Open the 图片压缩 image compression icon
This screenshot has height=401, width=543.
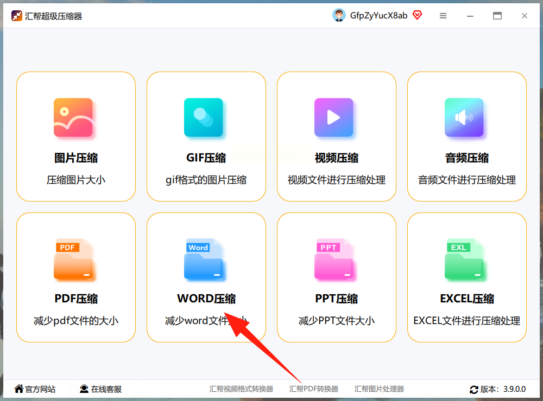click(x=73, y=118)
